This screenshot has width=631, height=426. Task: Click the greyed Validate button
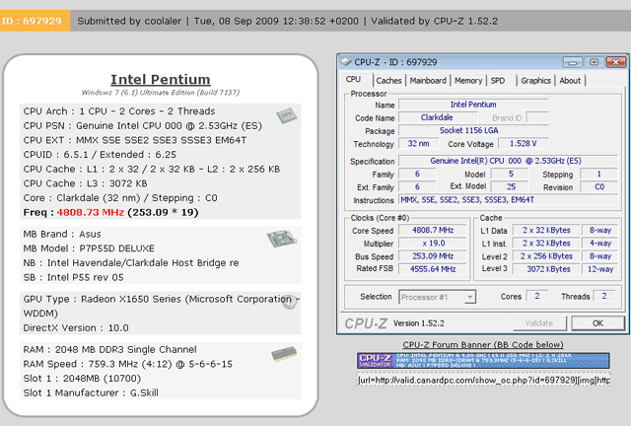click(x=539, y=323)
